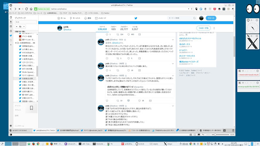
Task: Toggle the side panel visibility in status bar
Action: click(x=11, y=135)
